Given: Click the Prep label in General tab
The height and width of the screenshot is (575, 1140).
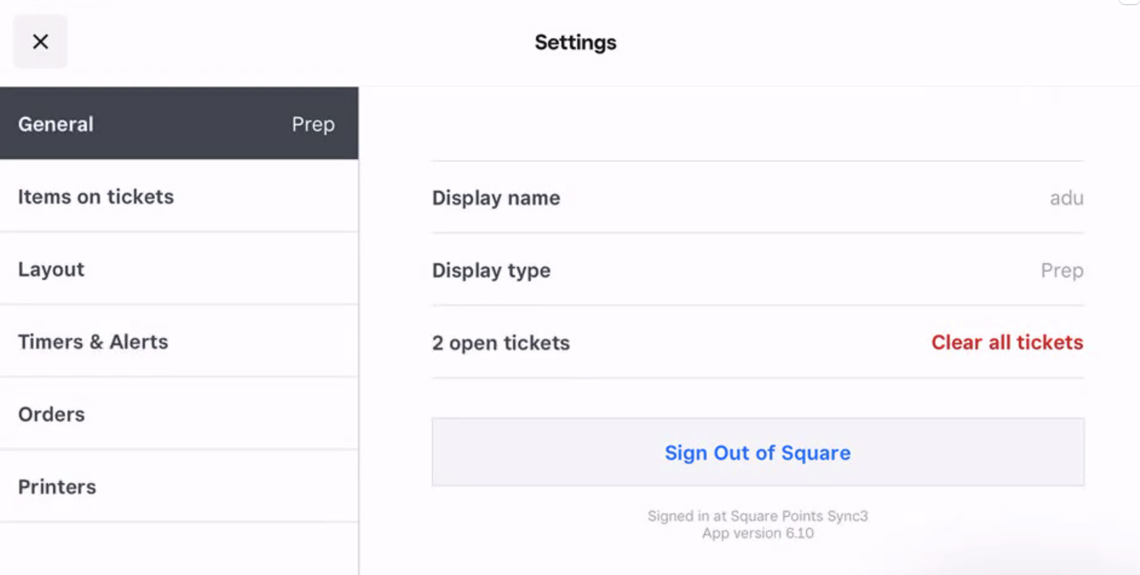Looking at the screenshot, I should (313, 124).
